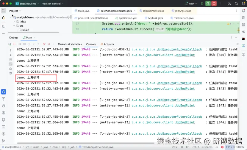The image size is (247, 150).
Task: Open Code With Me user icon
Action: [229, 4]
